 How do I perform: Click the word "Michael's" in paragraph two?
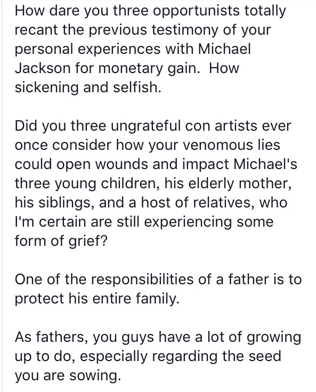[265, 164]
